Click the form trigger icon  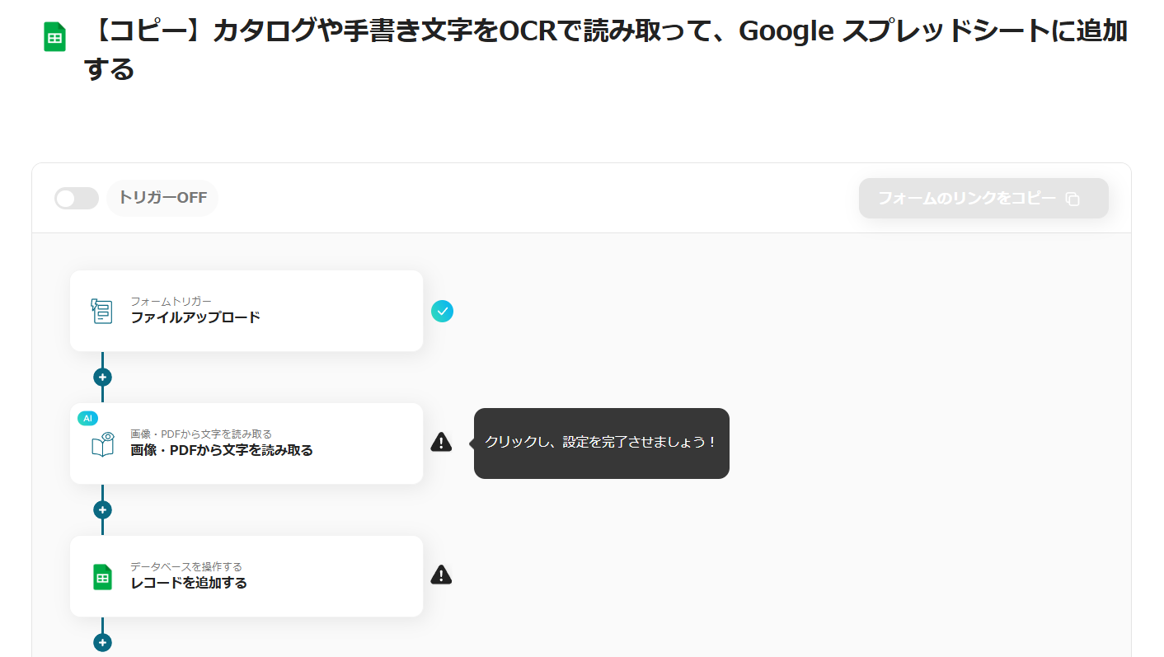[x=101, y=311]
